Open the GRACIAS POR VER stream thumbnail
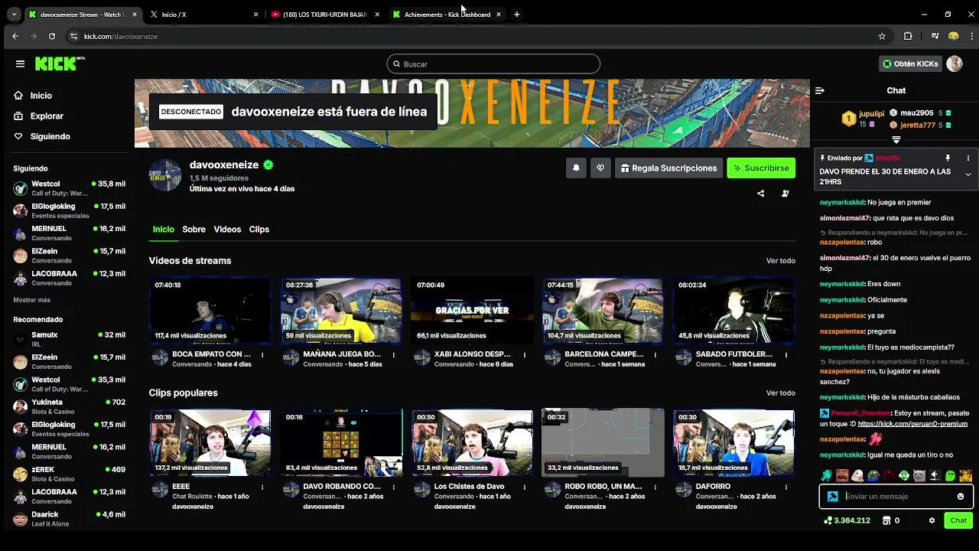The width and height of the screenshot is (979, 551). click(472, 311)
